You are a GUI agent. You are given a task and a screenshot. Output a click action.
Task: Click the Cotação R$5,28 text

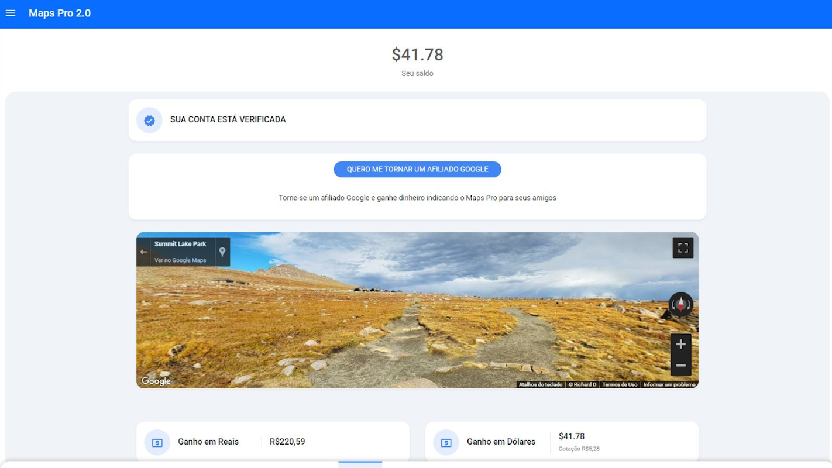pyautogui.click(x=579, y=449)
